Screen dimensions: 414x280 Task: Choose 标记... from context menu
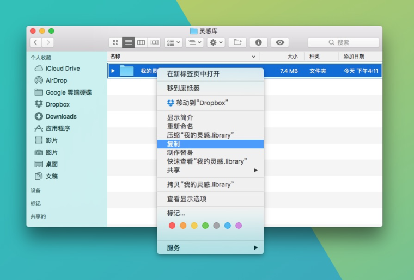210,213
